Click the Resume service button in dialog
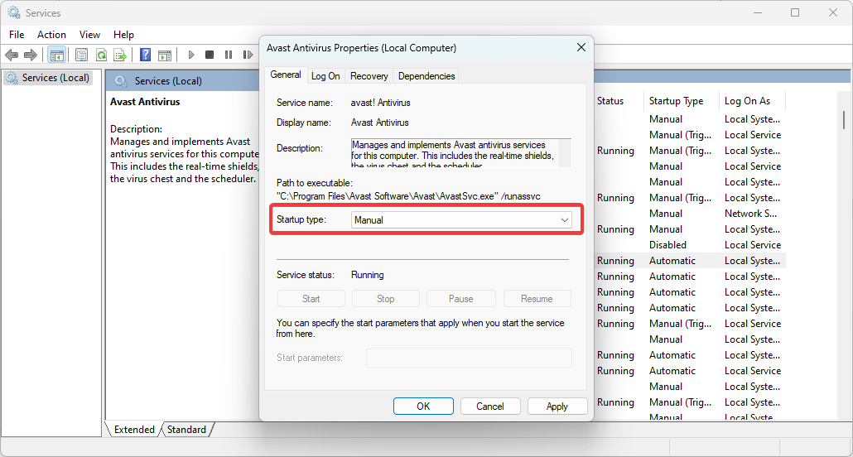Screen dimensions: 853x457 [x=537, y=299]
